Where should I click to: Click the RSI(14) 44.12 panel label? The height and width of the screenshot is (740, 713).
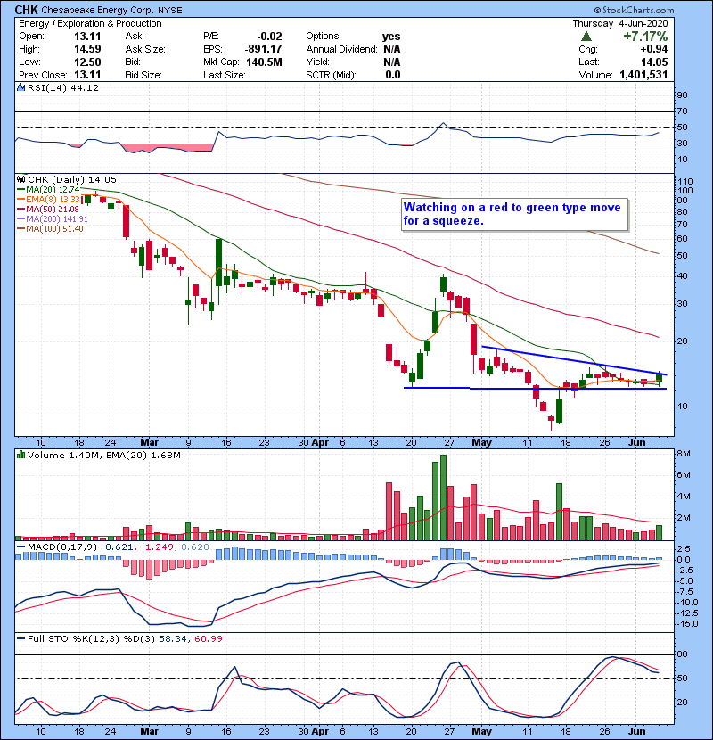(x=63, y=87)
